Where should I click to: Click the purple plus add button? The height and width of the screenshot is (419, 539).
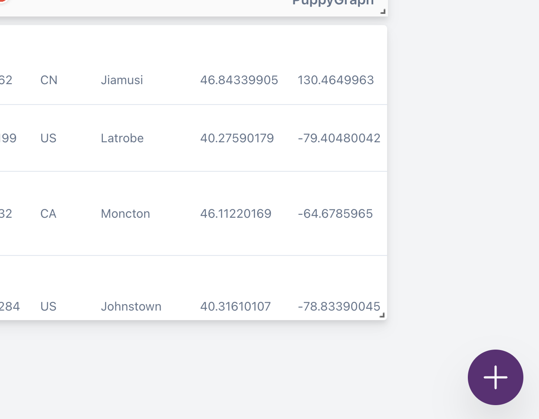pos(495,377)
